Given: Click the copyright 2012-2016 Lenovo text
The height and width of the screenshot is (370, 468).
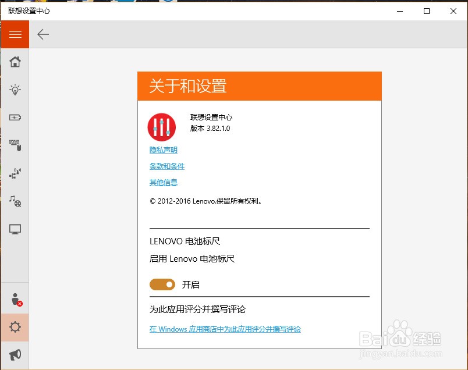Looking at the screenshot, I should point(205,201).
